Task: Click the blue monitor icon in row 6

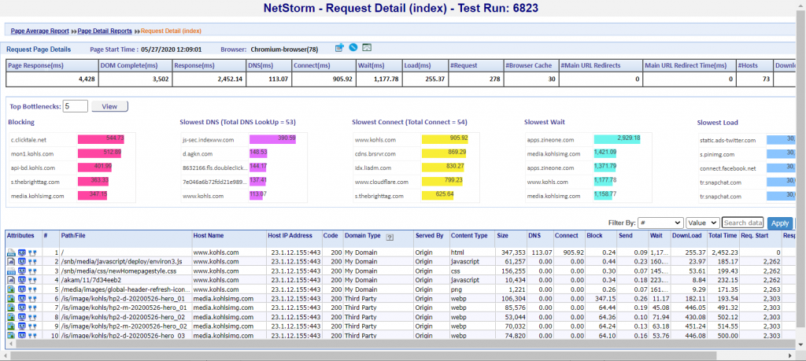Action: coord(22,298)
